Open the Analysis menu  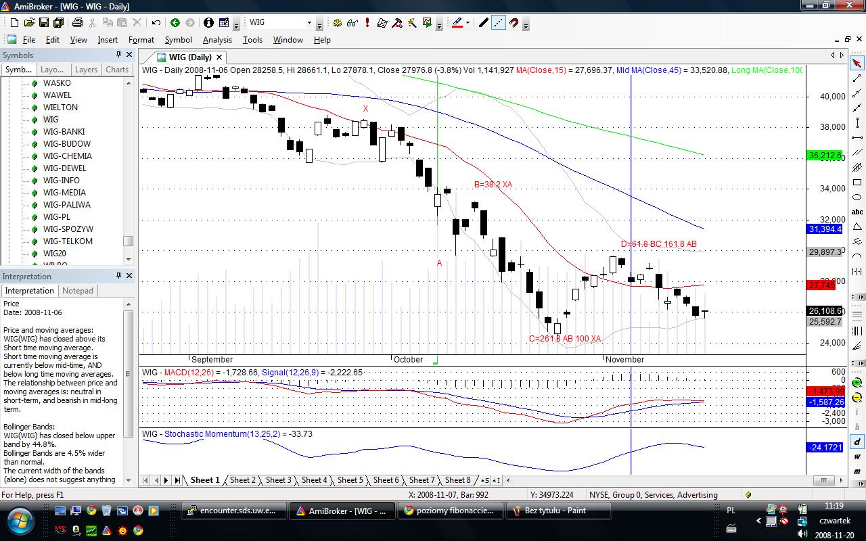[x=217, y=40]
